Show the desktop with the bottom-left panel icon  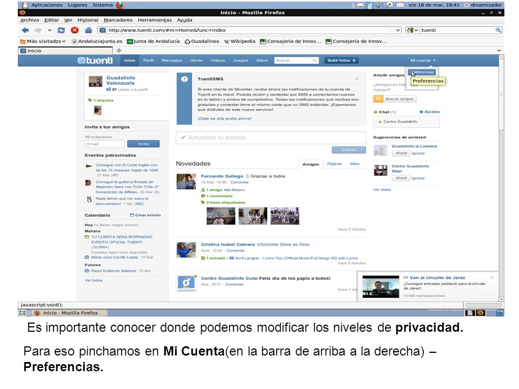[22, 313]
